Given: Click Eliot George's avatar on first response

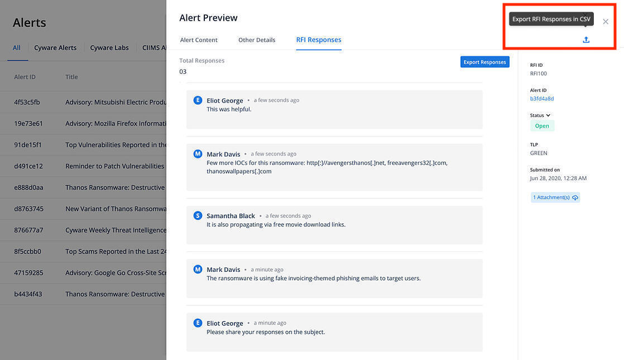Looking at the screenshot, I should 198,100.
